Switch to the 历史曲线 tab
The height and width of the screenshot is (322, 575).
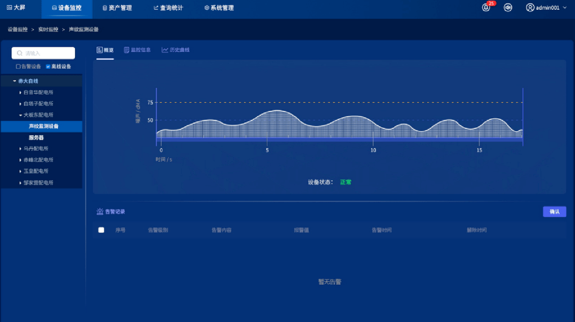point(176,50)
